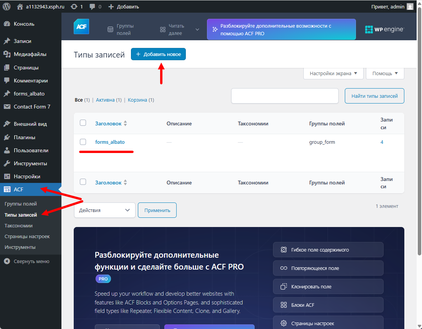Image resolution: width=422 pixels, height=329 pixels.
Task: Click the post type search field
Action: tap(285, 96)
